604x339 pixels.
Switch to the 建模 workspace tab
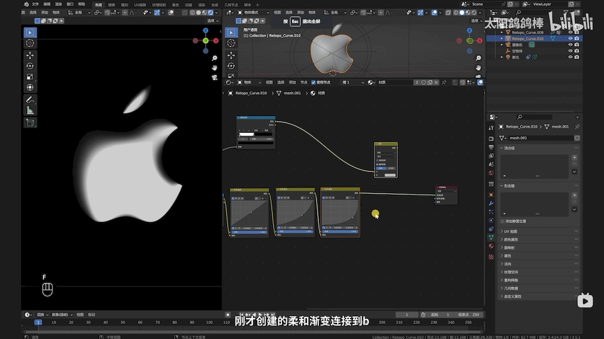111,5
